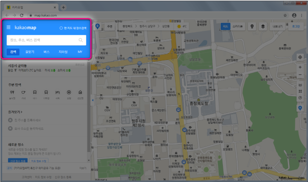This screenshot has height=182, width=308.
Task: Select the 은행 bank won icon
Action: [69, 92]
